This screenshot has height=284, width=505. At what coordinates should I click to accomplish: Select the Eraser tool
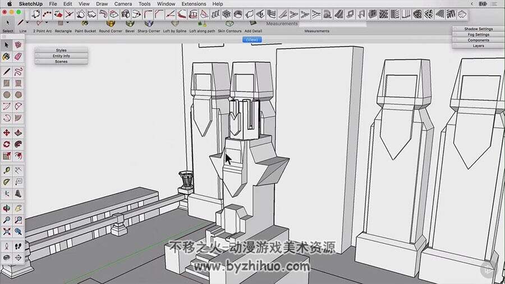click(19, 57)
